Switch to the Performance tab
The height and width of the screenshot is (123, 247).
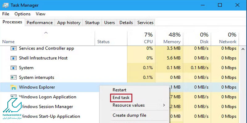[40, 22]
